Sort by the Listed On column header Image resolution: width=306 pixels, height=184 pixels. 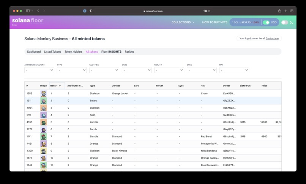[245, 86]
